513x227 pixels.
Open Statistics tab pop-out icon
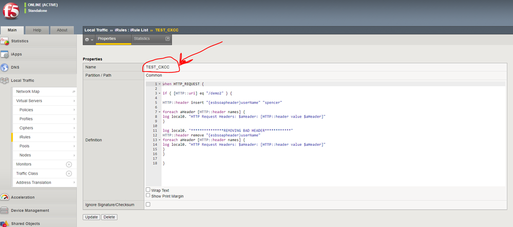coord(167,39)
